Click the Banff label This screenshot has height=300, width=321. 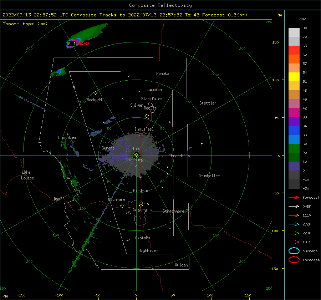coord(59,199)
